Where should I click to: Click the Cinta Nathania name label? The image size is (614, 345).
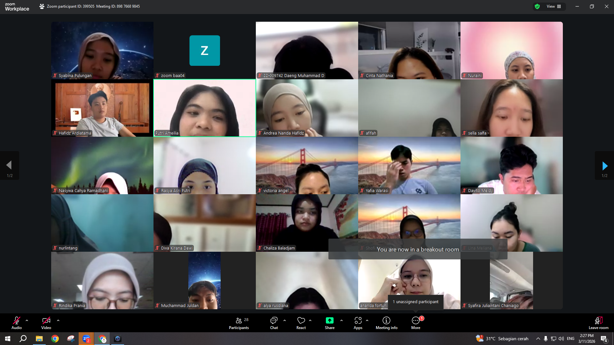376,76
